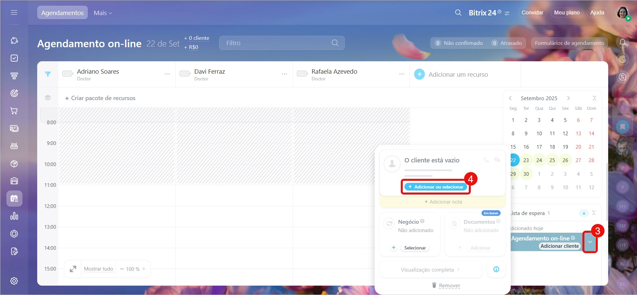The width and height of the screenshot is (637, 295).
Task: Toggle the Rafaela Azevedo resource switch
Action: point(302,74)
